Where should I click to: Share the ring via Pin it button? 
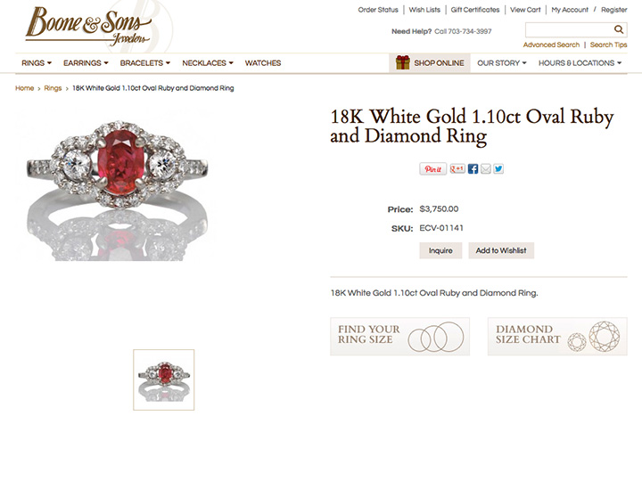point(432,169)
